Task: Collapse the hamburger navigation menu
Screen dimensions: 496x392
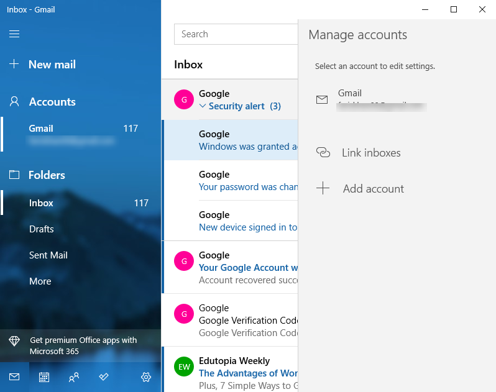Action: pyautogui.click(x=14, y=34)
